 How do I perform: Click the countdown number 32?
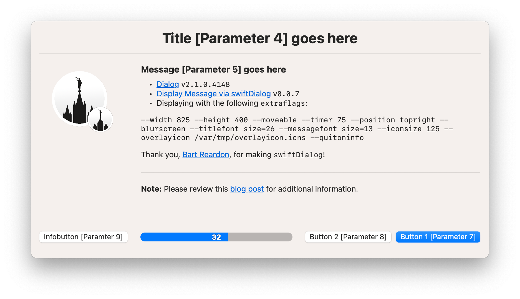216,237
